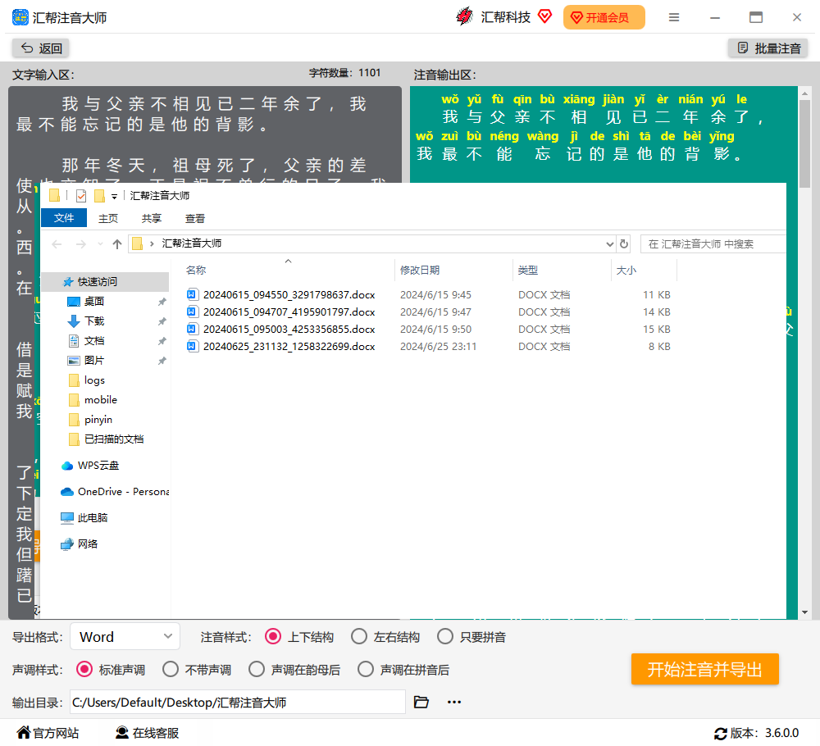This screenshot has height=746, width=820.
Task: Open the recent locations dropdown arrow
Action: (100, 244)
